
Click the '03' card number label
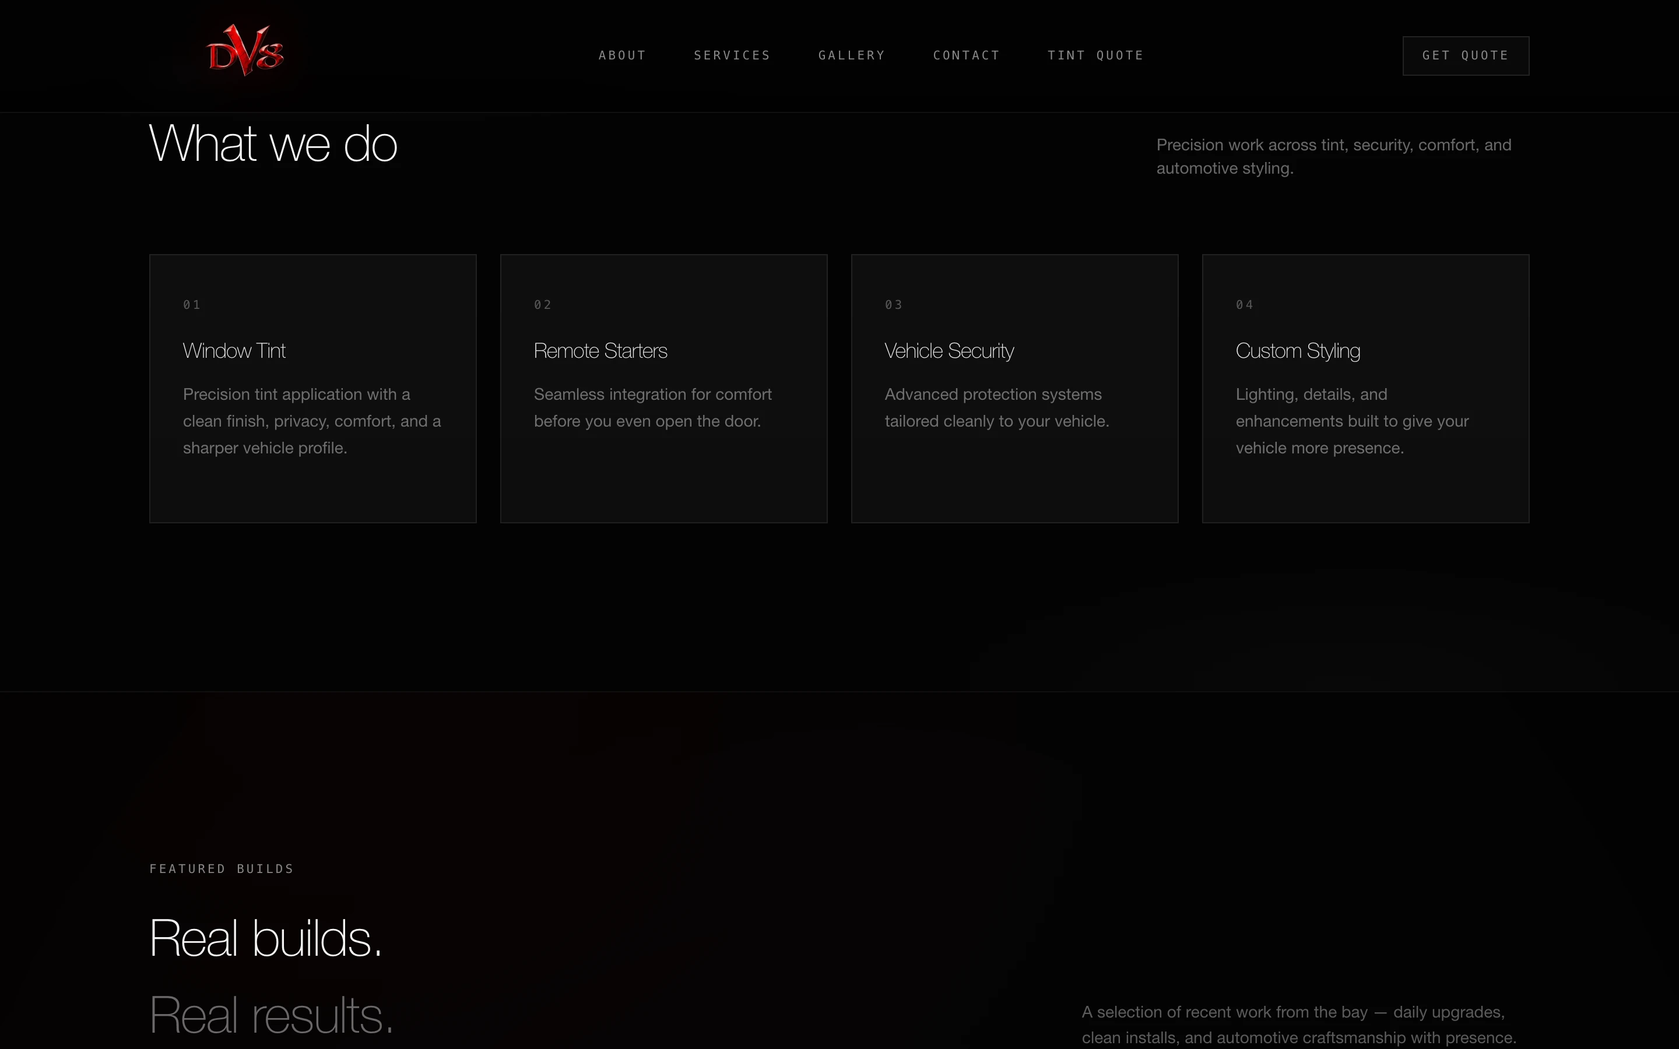pos(894,305)
